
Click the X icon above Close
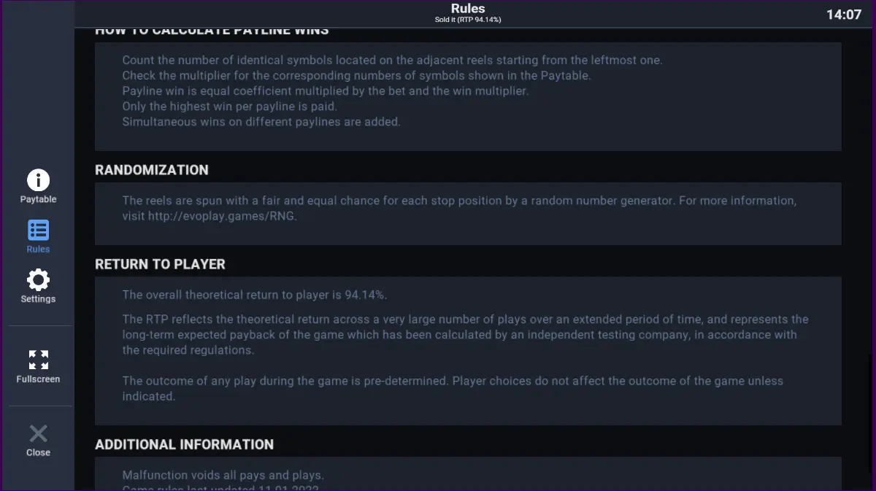tap(38, 434)
